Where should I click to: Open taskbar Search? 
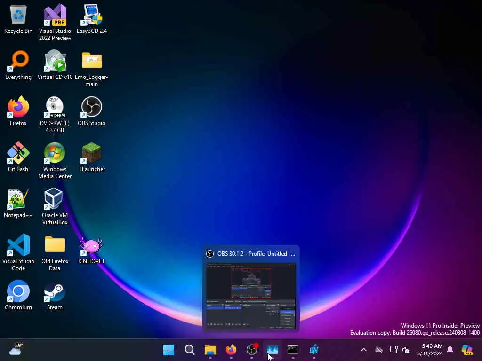(x=189, y=350)
